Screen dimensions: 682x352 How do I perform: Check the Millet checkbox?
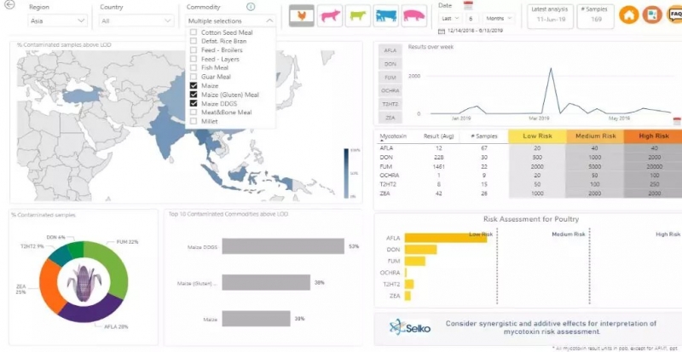coord(194,121)
